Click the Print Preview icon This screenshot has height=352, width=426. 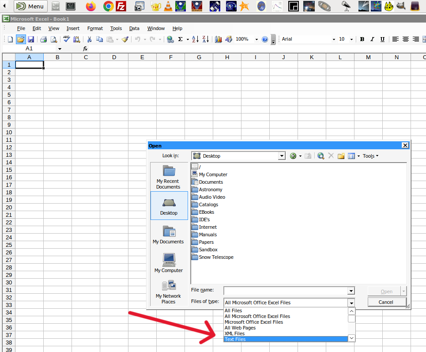coord(54,39)
